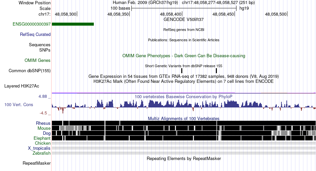Click the Layered H3K27Ac signal line

(x=184, y=93)
